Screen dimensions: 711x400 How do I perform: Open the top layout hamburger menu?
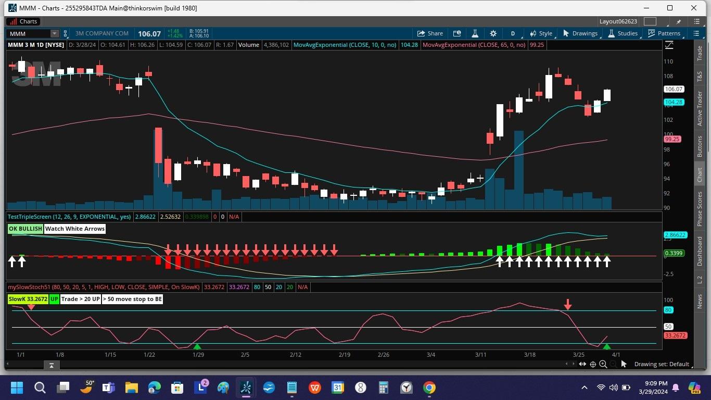pyautogui.click(x=696, y=21)
